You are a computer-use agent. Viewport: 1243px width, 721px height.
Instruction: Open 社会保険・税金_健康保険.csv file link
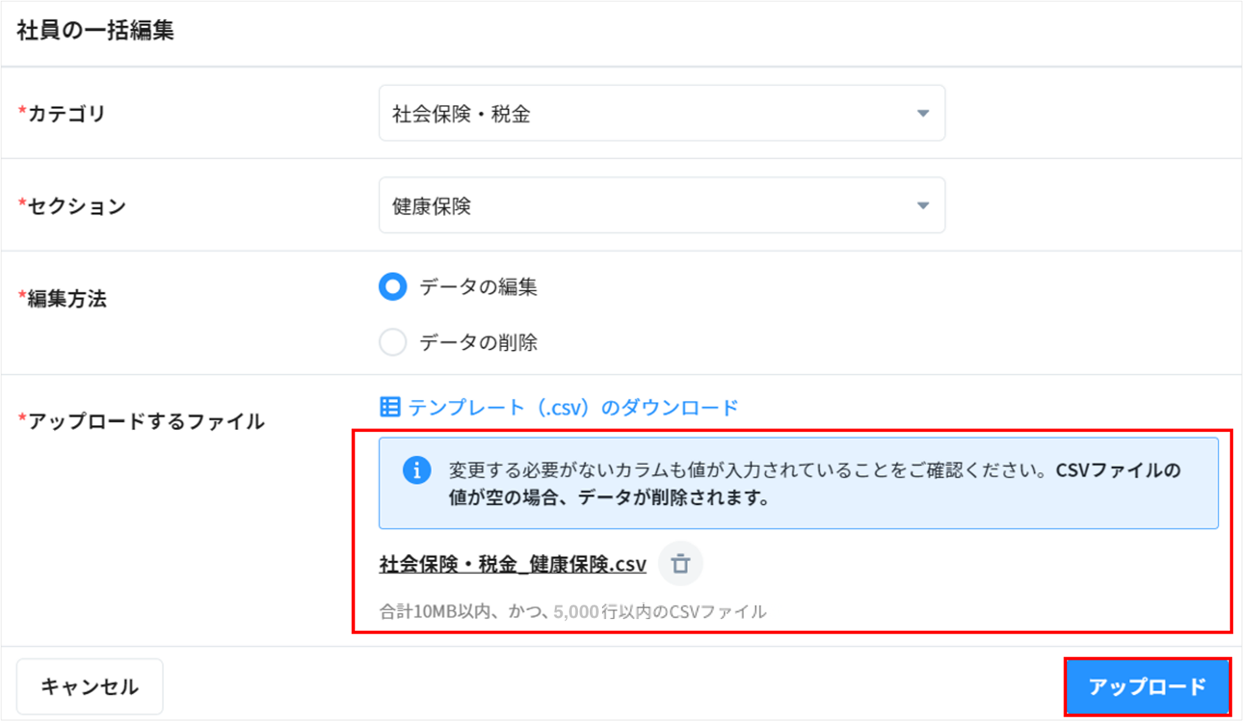tap(510, 564)
